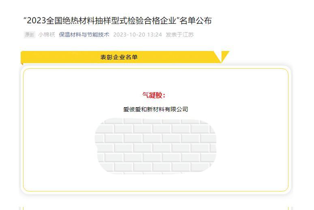The width and height of the screenshot is (314, 210).
Task: Click the publish date 2023-10-20
Action: point(129,34)
